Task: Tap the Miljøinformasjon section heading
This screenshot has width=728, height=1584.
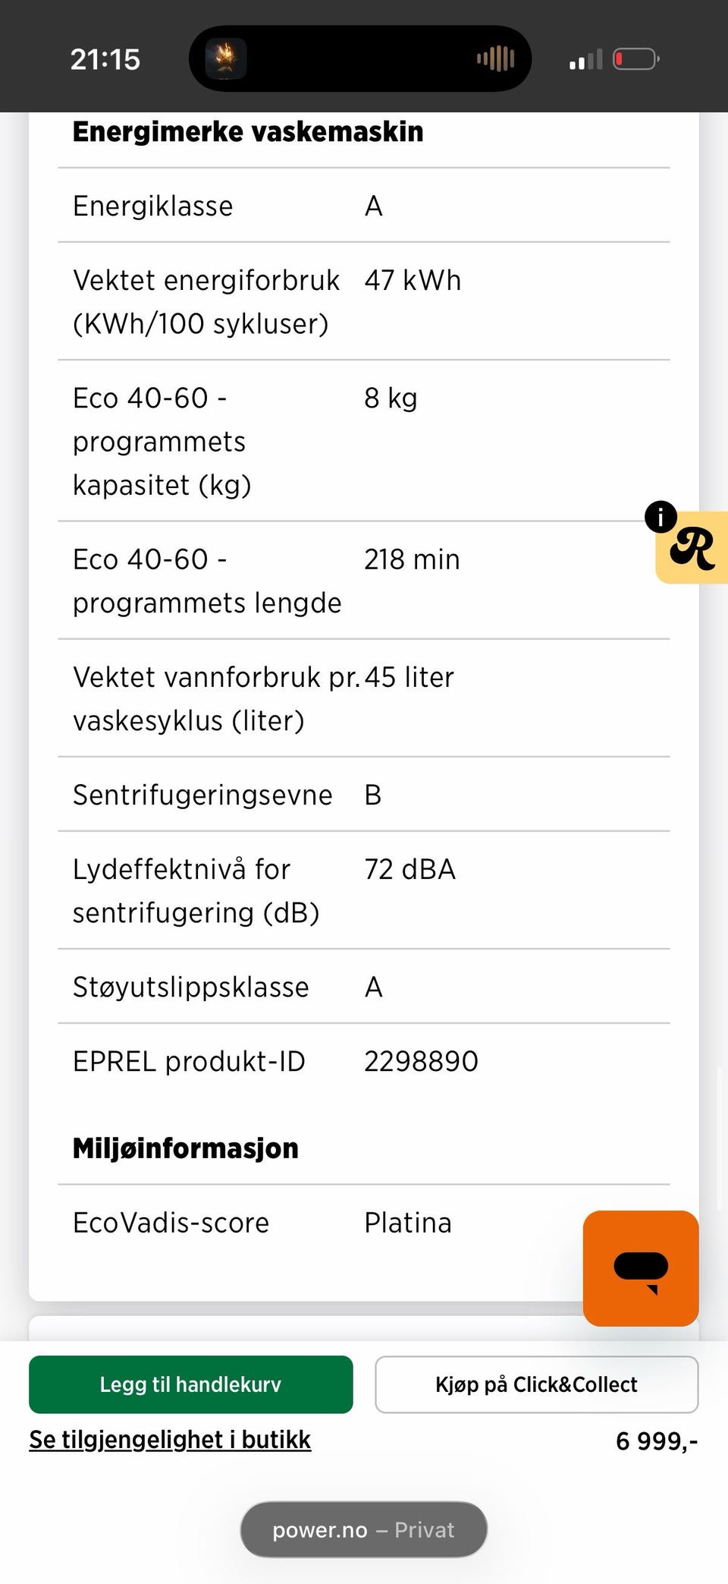Action: (186, 1148)
